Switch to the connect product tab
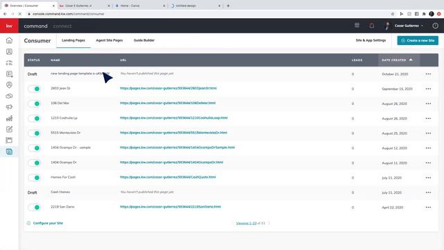Viewport: 444px width, 250px height. [62, 26]
